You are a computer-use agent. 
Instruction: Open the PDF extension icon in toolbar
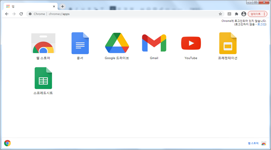[x=229, y=14]
